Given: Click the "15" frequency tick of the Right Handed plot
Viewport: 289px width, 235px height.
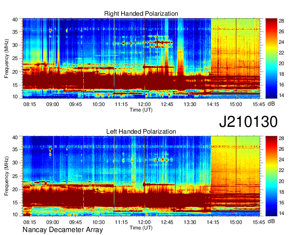Looking at the screenshot, I should point(15,85).
